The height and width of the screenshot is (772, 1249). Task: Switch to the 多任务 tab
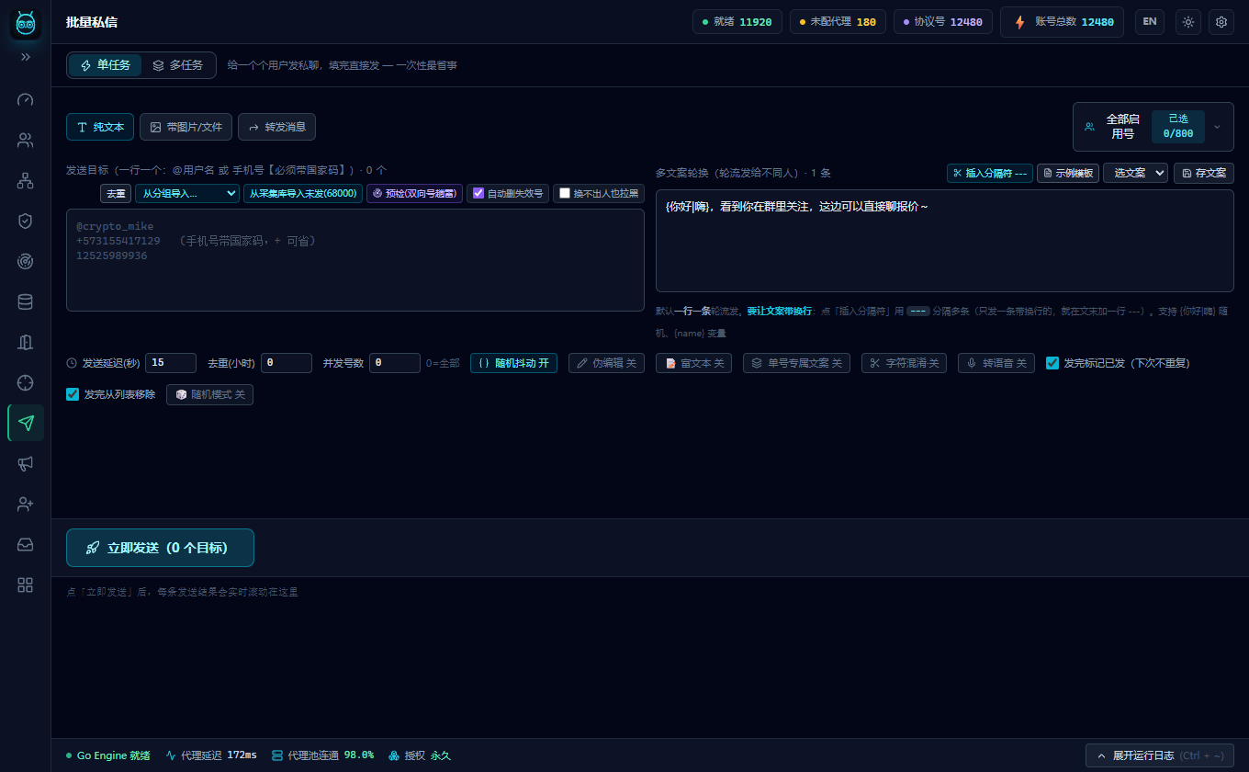178,65
